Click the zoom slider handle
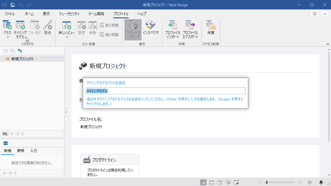 [x=267, y=182]
